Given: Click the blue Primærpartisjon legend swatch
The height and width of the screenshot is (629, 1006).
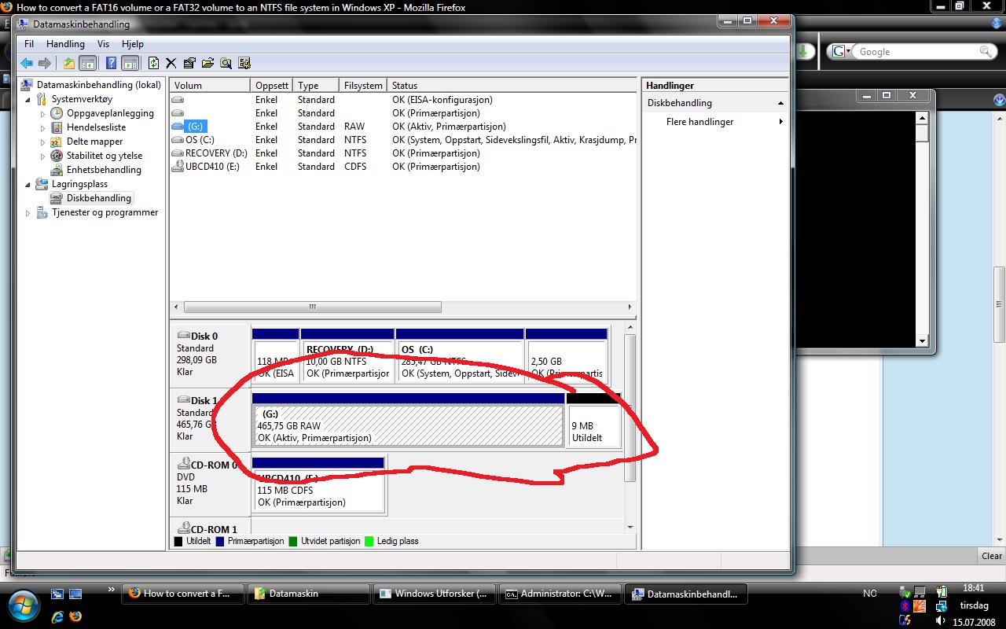Looking at the screenshot, I should [220, 541].
